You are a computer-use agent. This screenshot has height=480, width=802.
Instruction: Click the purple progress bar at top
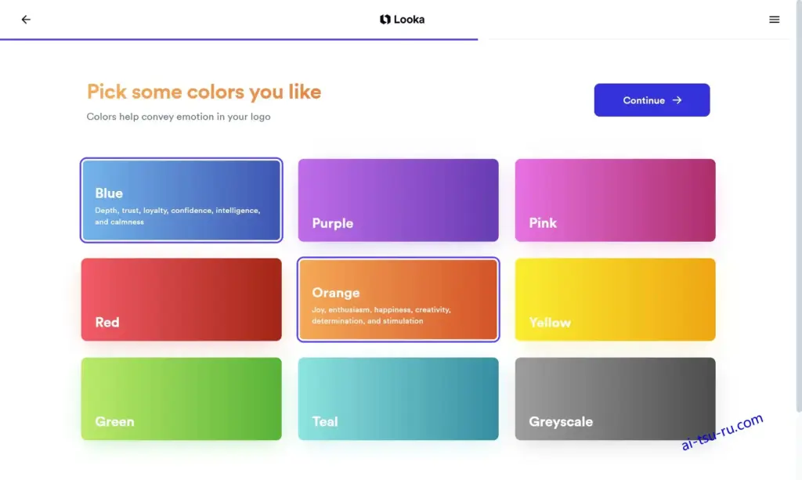[239, 39]
